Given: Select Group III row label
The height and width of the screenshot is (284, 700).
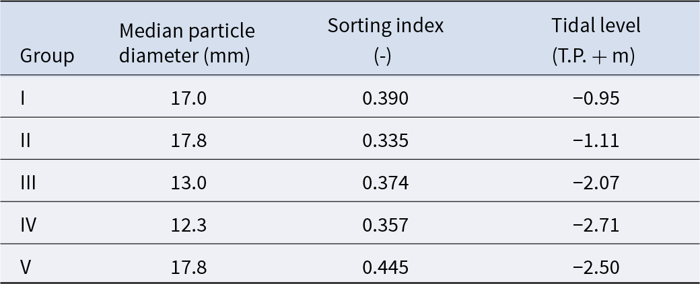Looking at the screenshot, I should click(28, 183).
